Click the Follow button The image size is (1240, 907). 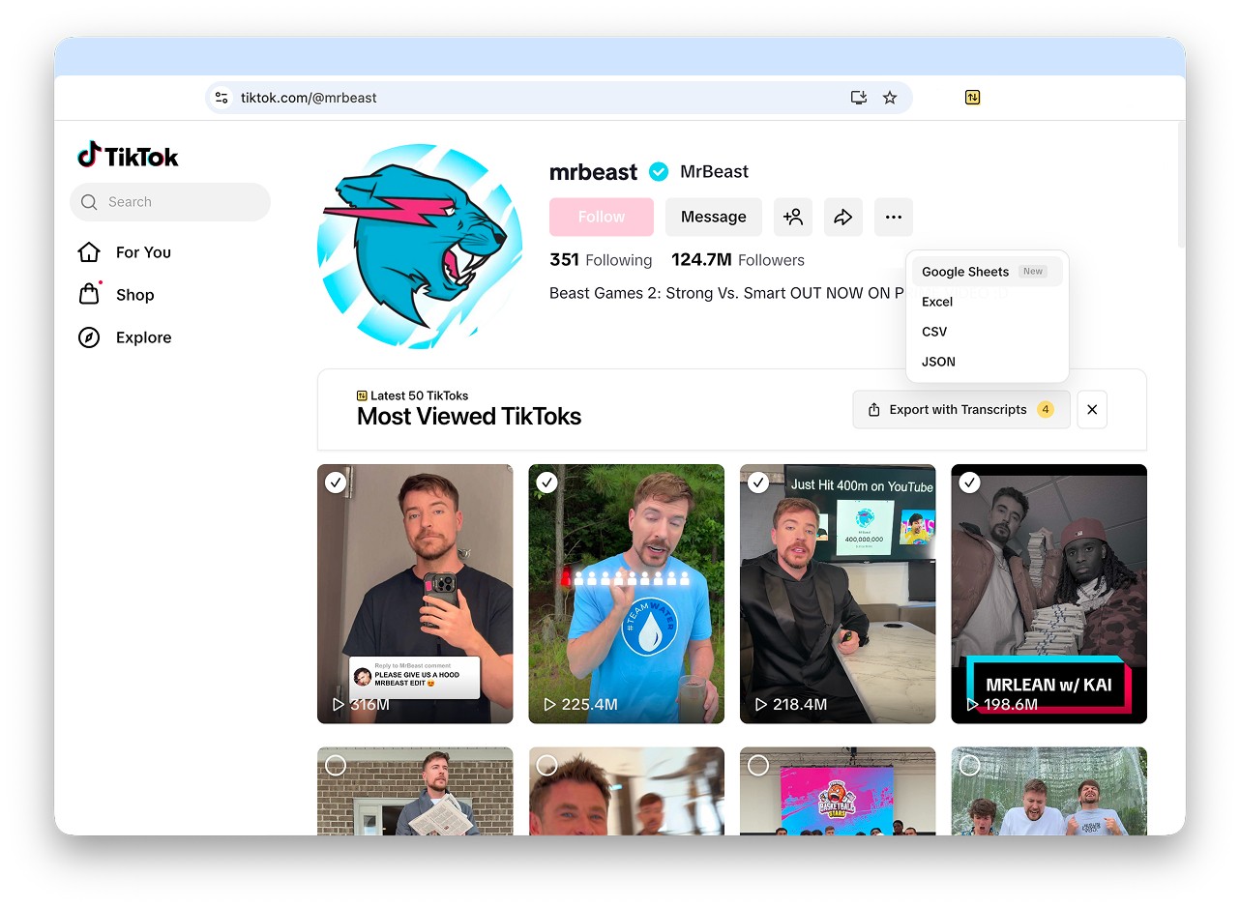click(602, 217)
